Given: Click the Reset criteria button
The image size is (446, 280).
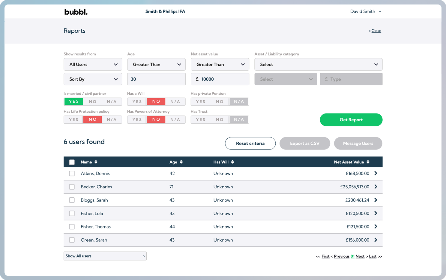Looking at the screenshot, I should click(250, 143).
